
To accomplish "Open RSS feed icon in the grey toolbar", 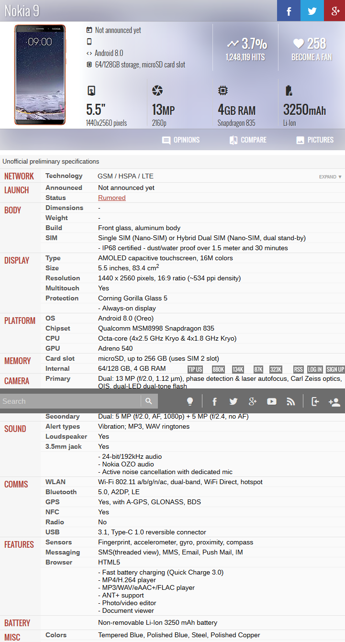I will pos(290,401).
